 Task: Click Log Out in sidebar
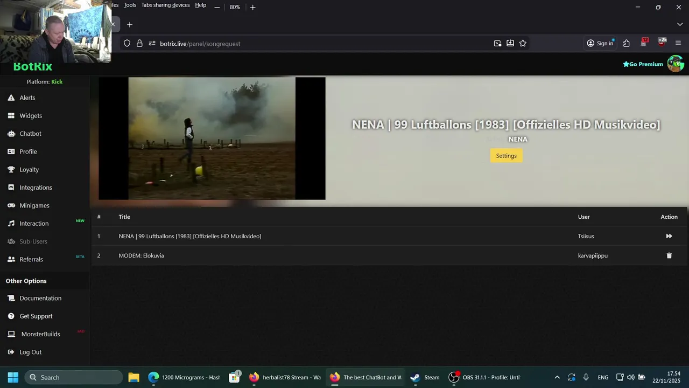[30, 352]
